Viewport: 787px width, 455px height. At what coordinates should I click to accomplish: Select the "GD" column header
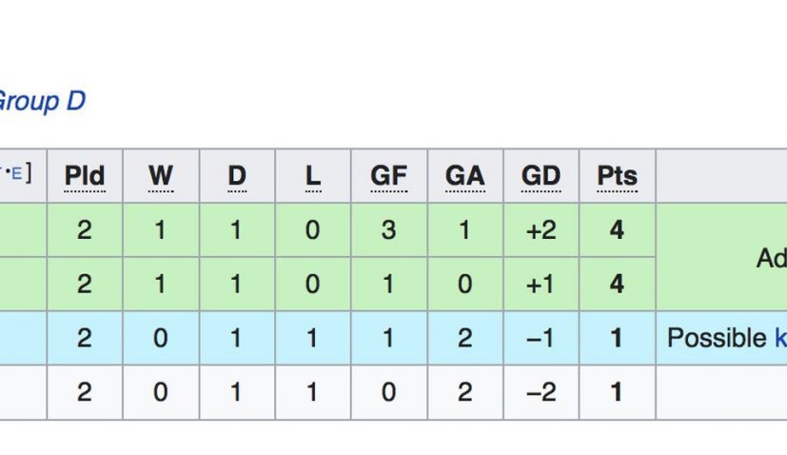pyautogui.click(x=541, y=176)
